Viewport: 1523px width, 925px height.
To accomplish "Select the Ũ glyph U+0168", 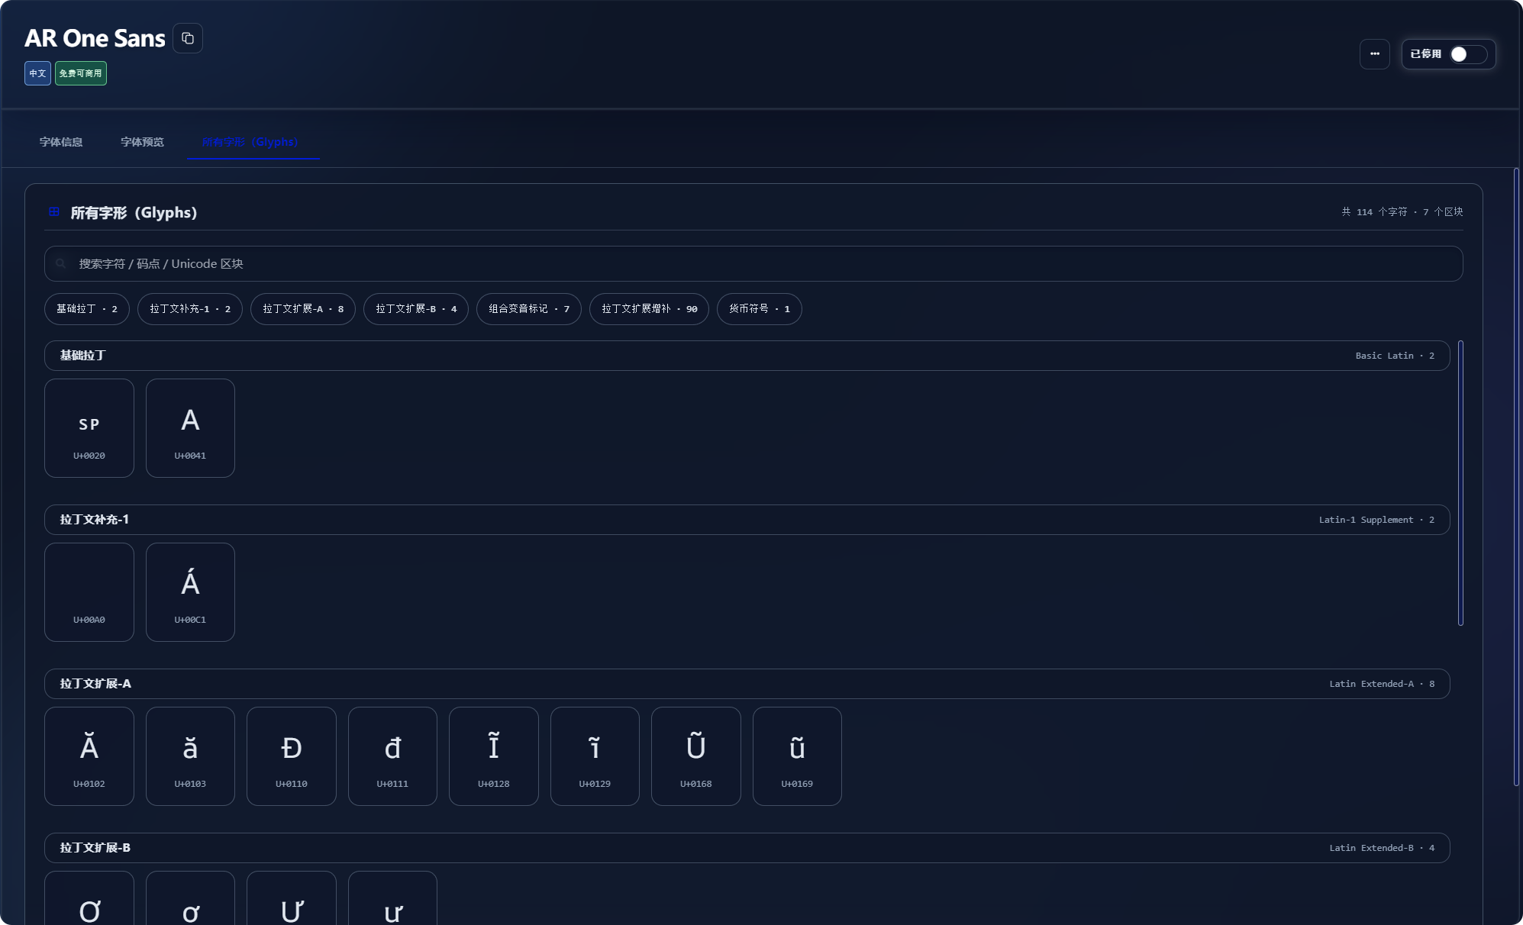I will tap(696, 756).
